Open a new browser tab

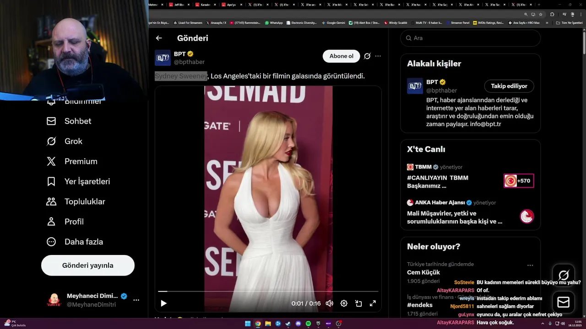(x=539, y=5)
